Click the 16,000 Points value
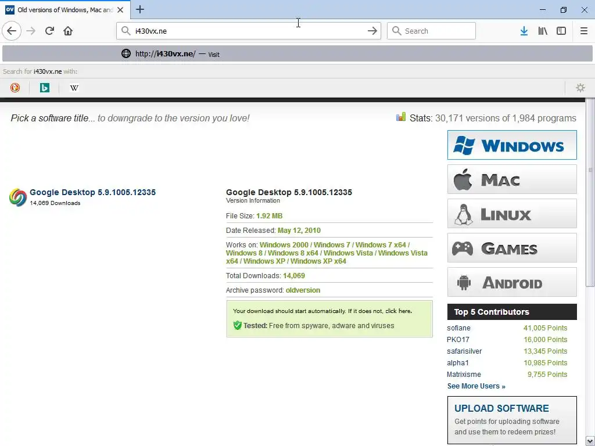The width and height of the screenshot is (595, 446). pyautogui.click(x=545, y=339)
